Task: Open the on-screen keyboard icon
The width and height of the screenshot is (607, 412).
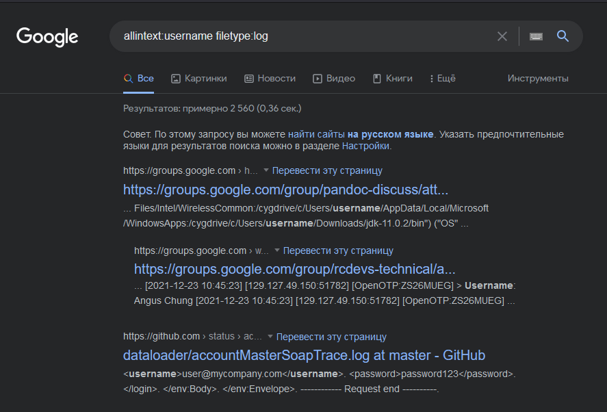Action: (536, 36)
